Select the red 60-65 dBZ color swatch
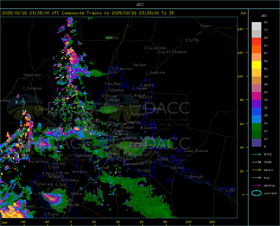The image size is (280, 226). coord(256,42)
